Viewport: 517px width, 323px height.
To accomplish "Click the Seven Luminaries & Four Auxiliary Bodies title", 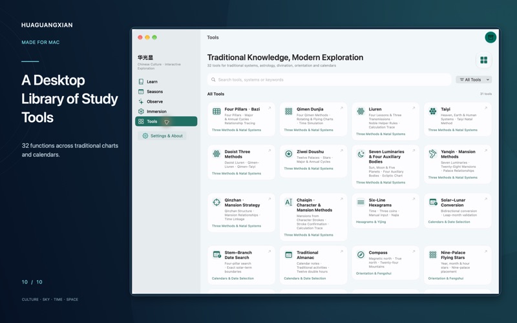I will [386, 156].
